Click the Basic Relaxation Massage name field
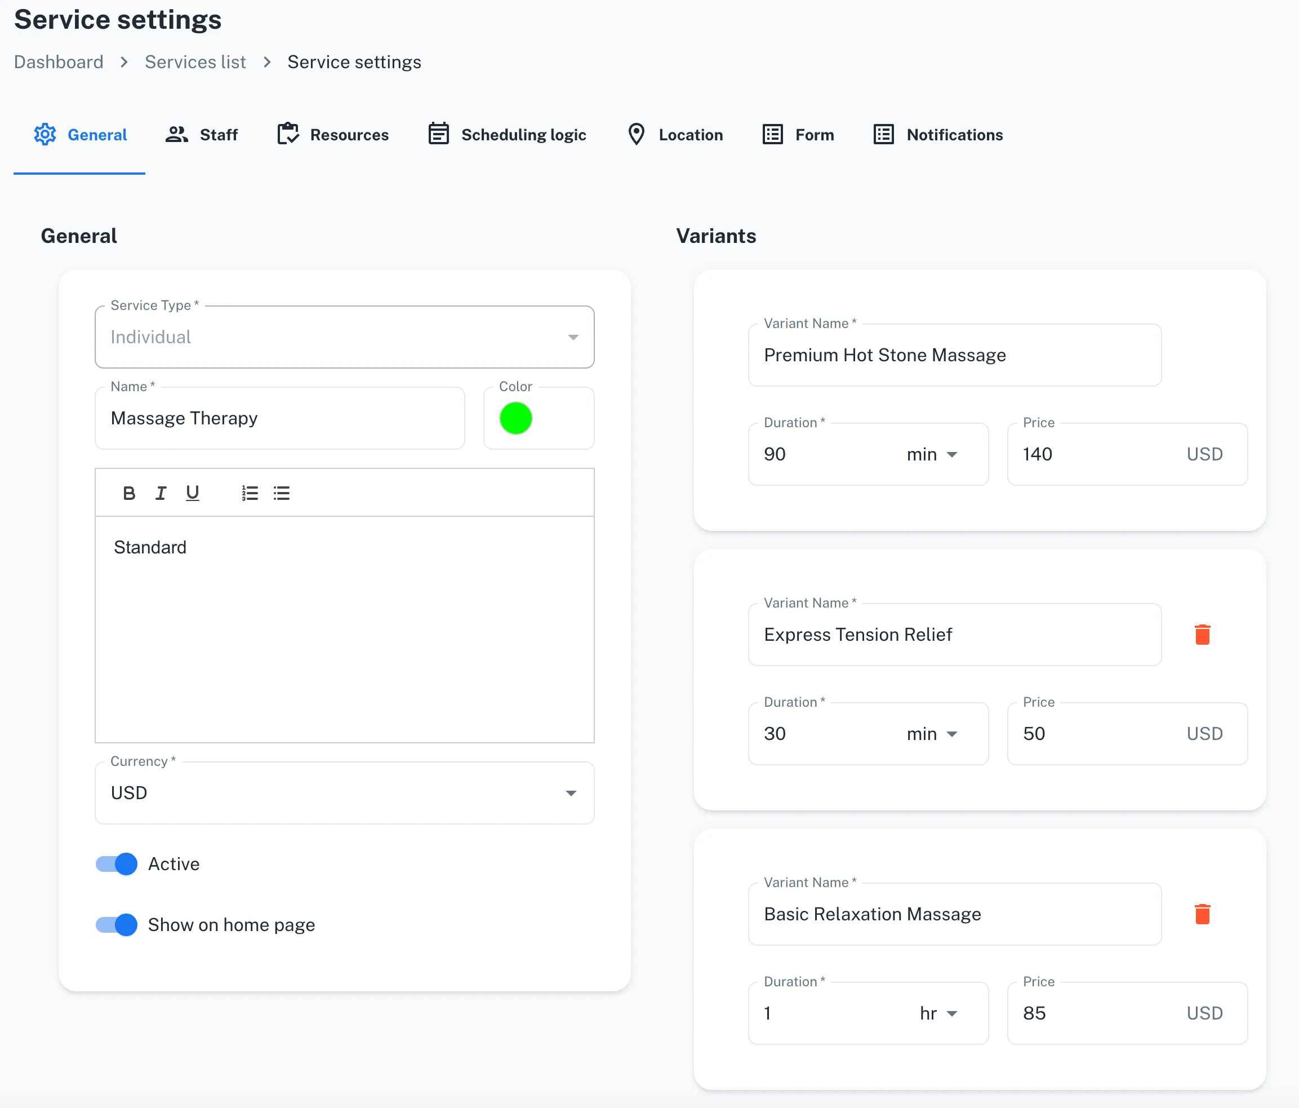Viewport: 1299px width, 1108px height. [x=954, y=914]
